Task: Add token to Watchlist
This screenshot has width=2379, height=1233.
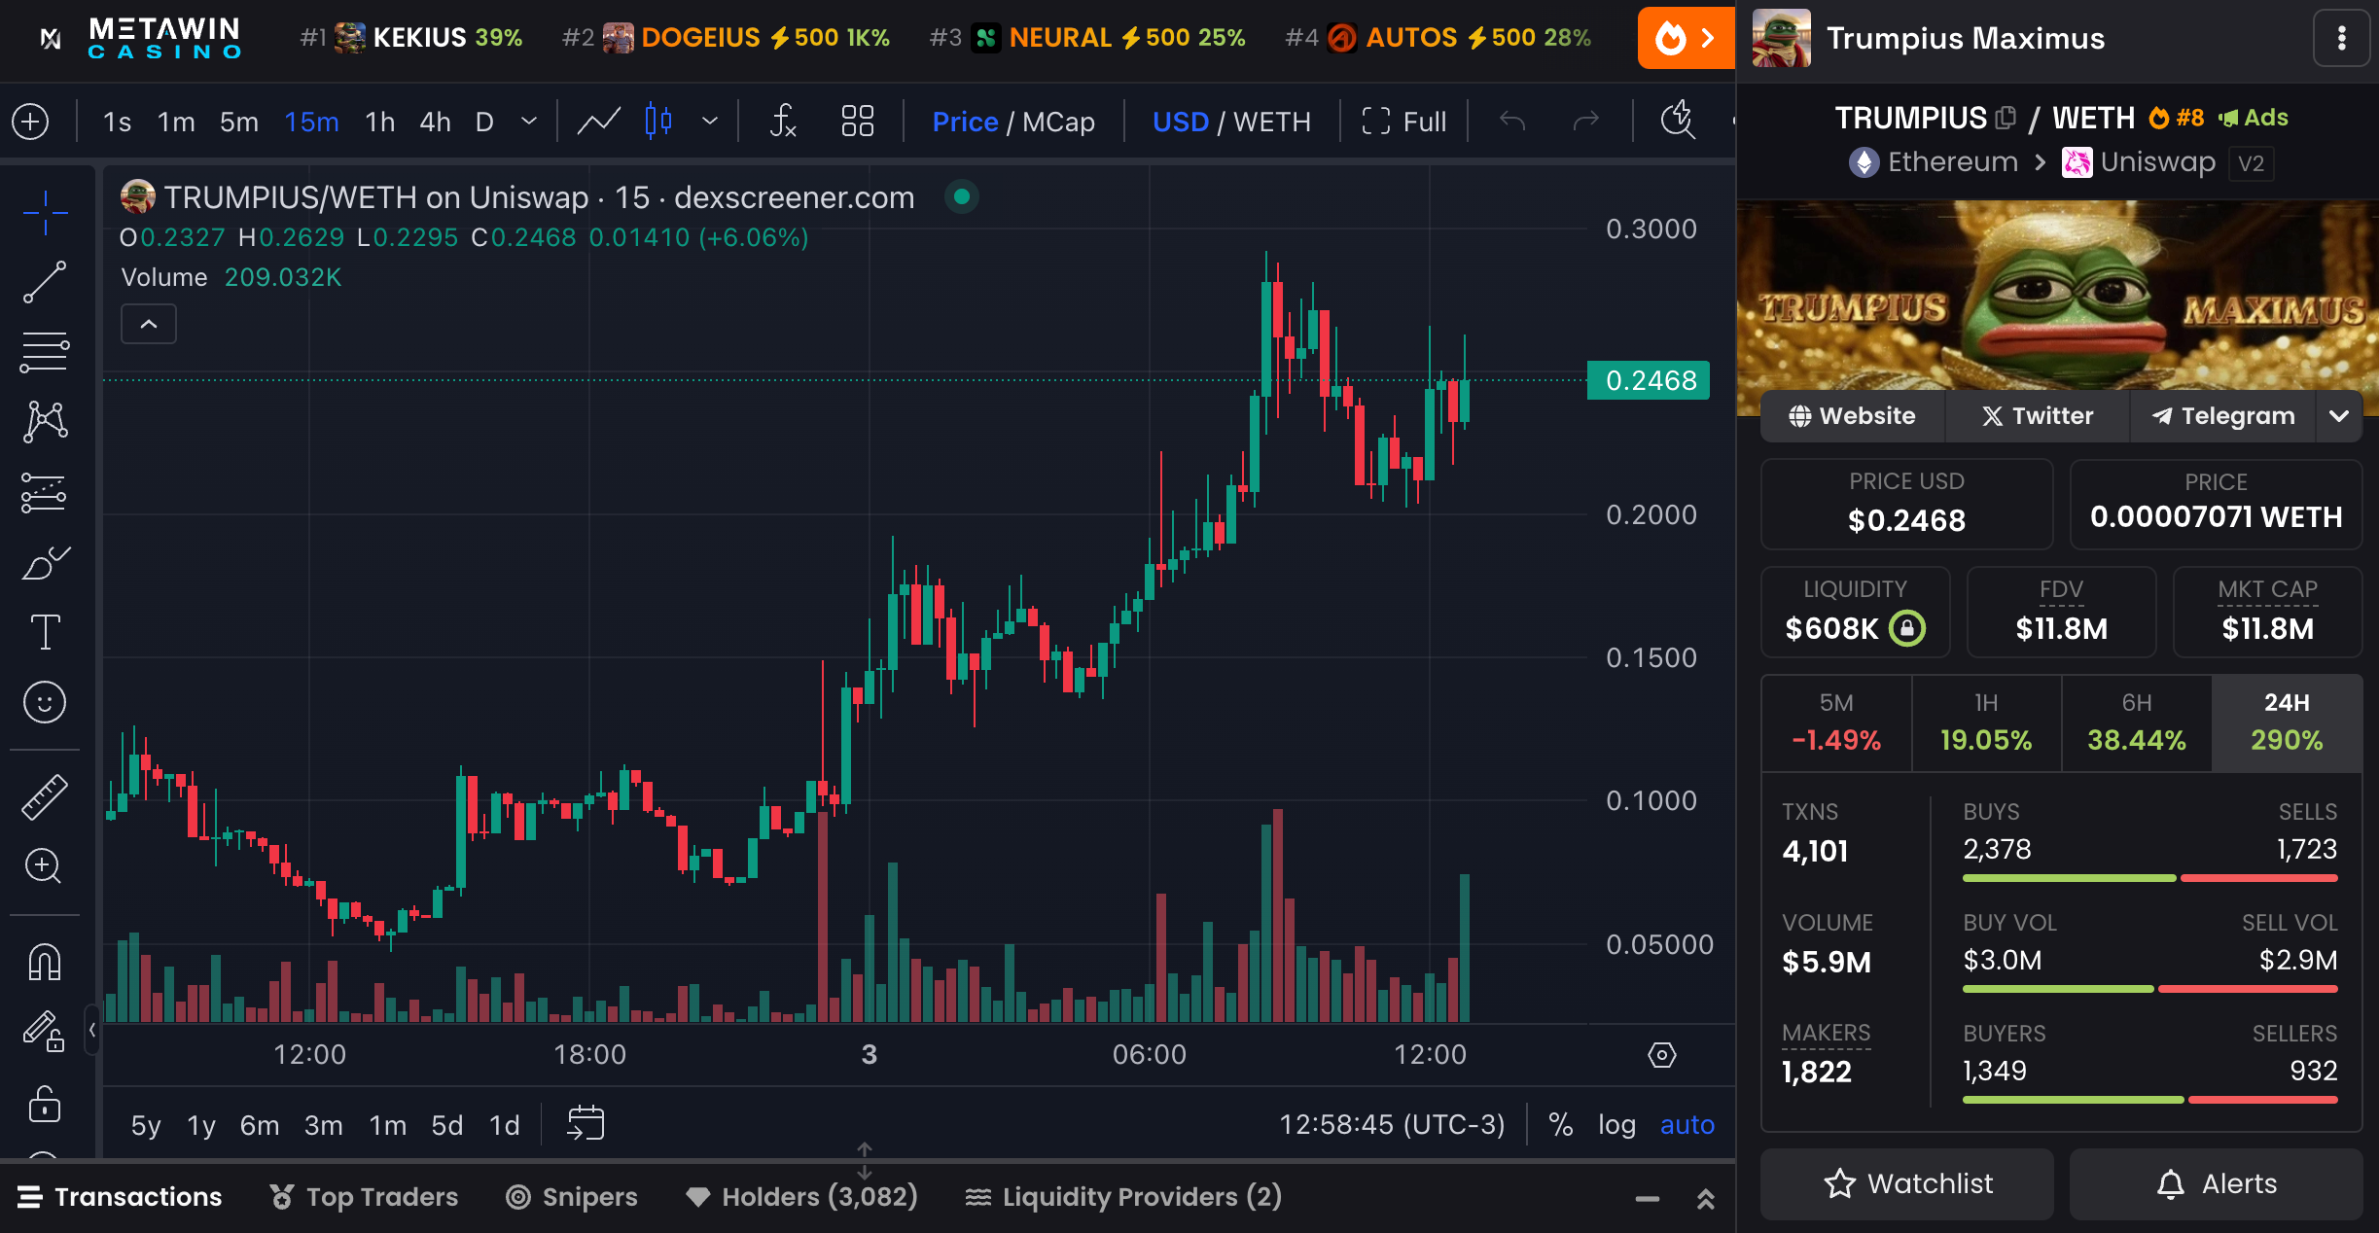Action: [x=1907, y=1183]
